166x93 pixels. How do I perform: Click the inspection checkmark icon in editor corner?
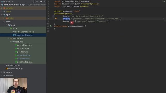(164, 2)
